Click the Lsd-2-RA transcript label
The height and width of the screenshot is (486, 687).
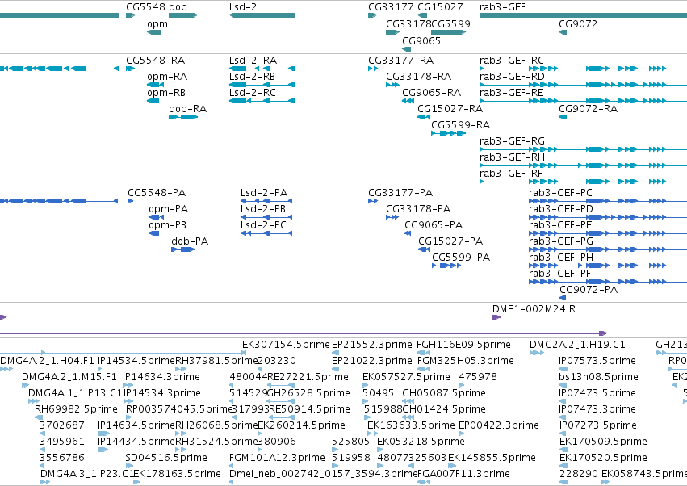tap(253, 61)
